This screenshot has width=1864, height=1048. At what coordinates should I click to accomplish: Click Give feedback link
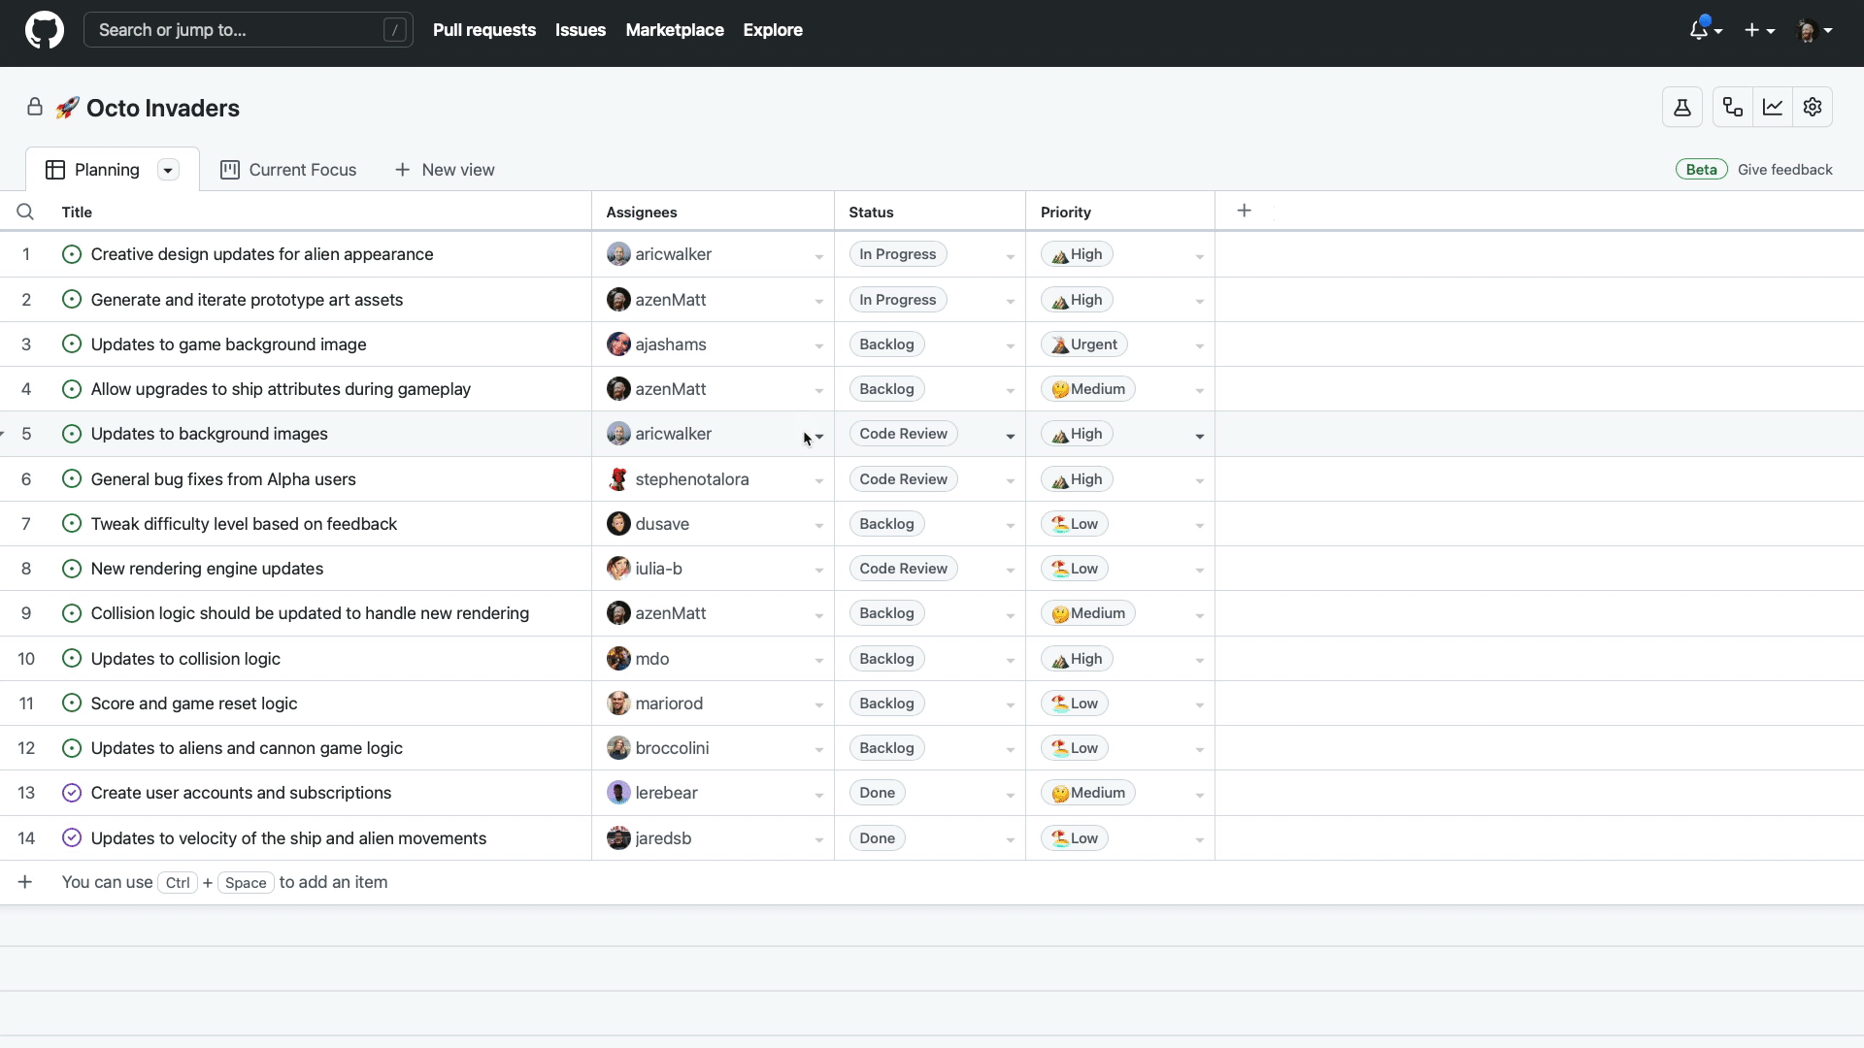[1784, 170]
